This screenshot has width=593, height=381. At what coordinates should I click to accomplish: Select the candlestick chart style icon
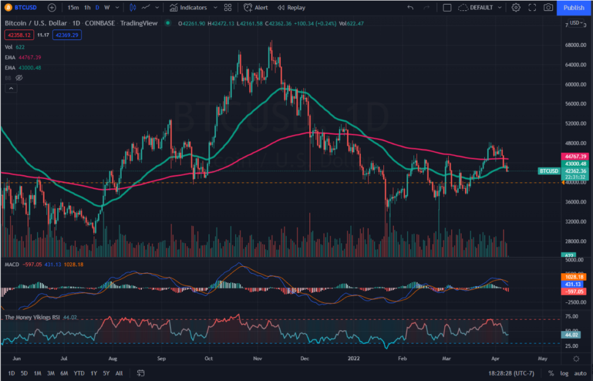pos(133,8)
